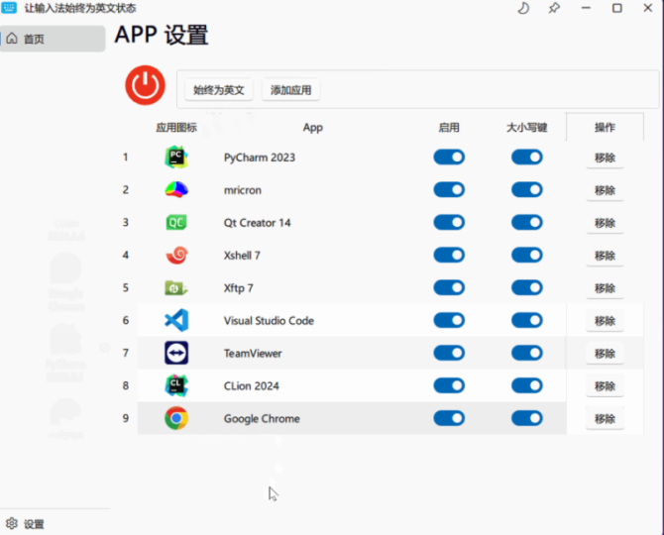Image resolution: width=664 pixels, height=535 pixels.
Task: Disable the 启用 toggle for mricron
Action: pos(448,190)
